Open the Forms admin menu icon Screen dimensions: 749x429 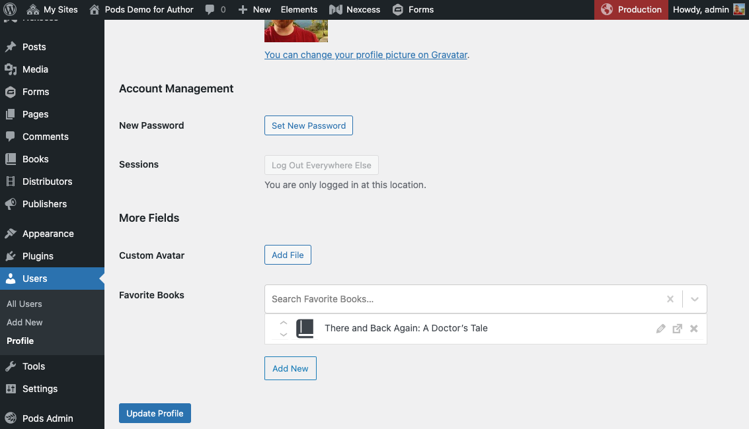pyautogui.click(x=397, y=9)
